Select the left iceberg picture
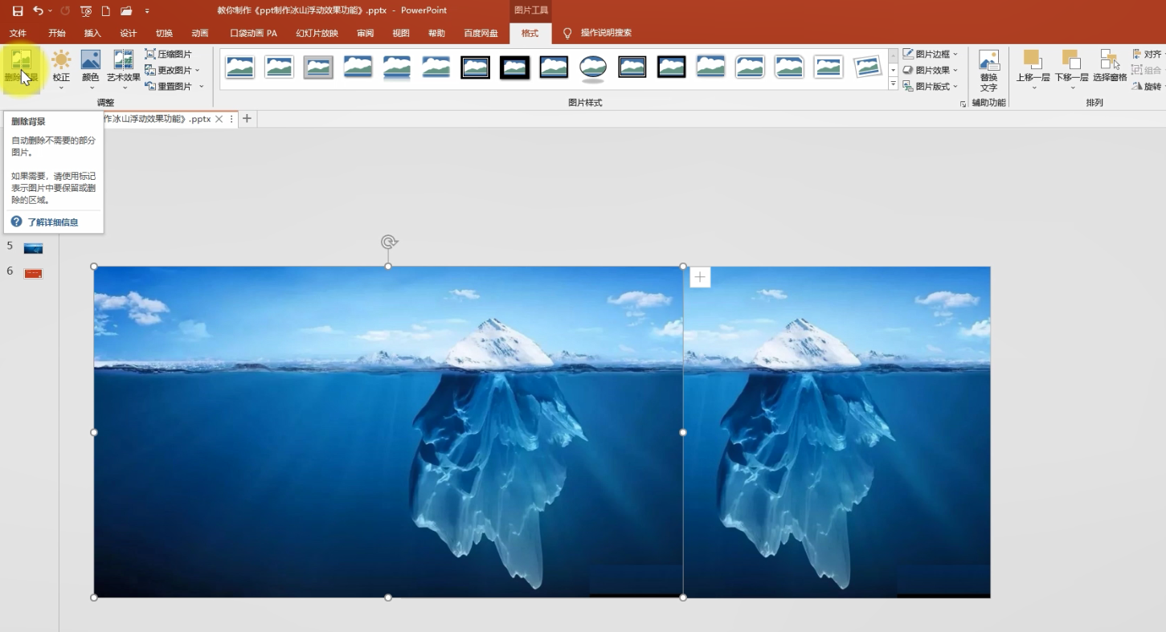Image resolution: width=1166 pixels, height=632 pixels. 388,432
